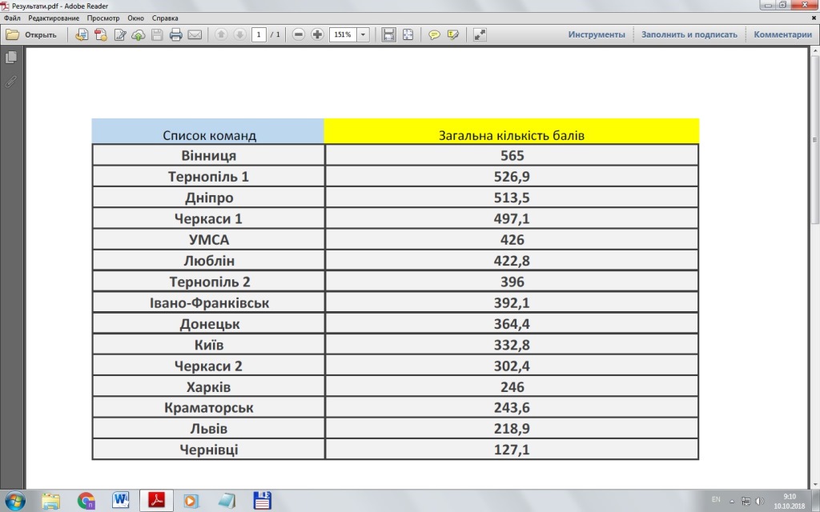This screenshot has width=820, height=512.
Task: Toggle fit one full page view
Action: [408, 34]
